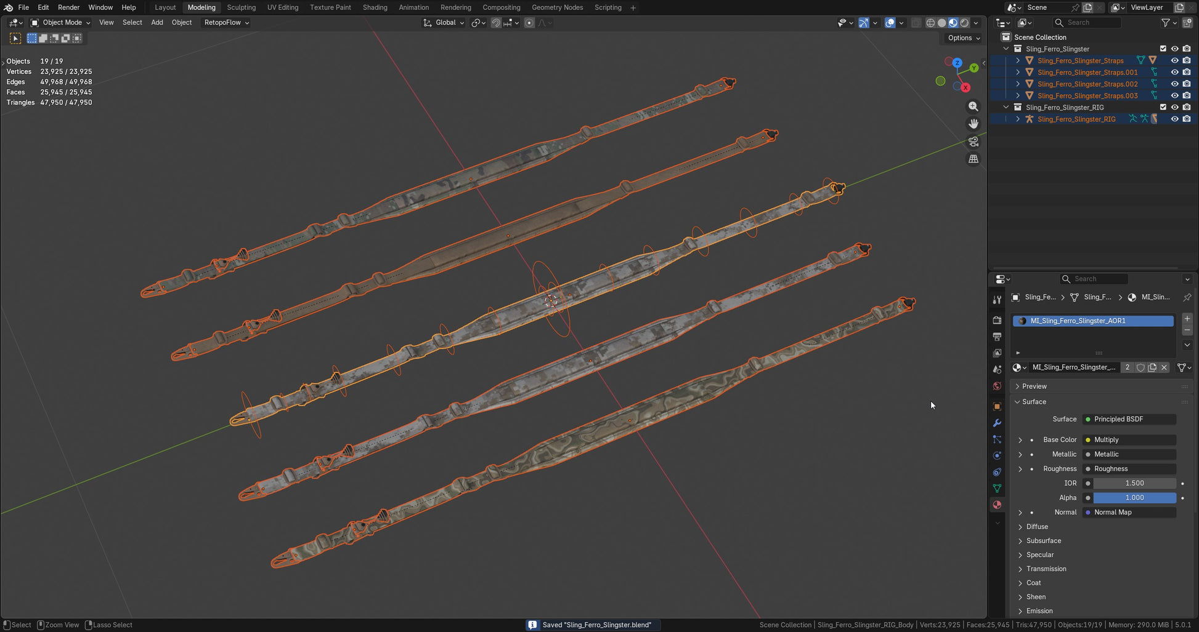This screenshot has width=1199, height=632.
Task: Switch to orthographic grid view icon
Action: (x=973, y=159)
